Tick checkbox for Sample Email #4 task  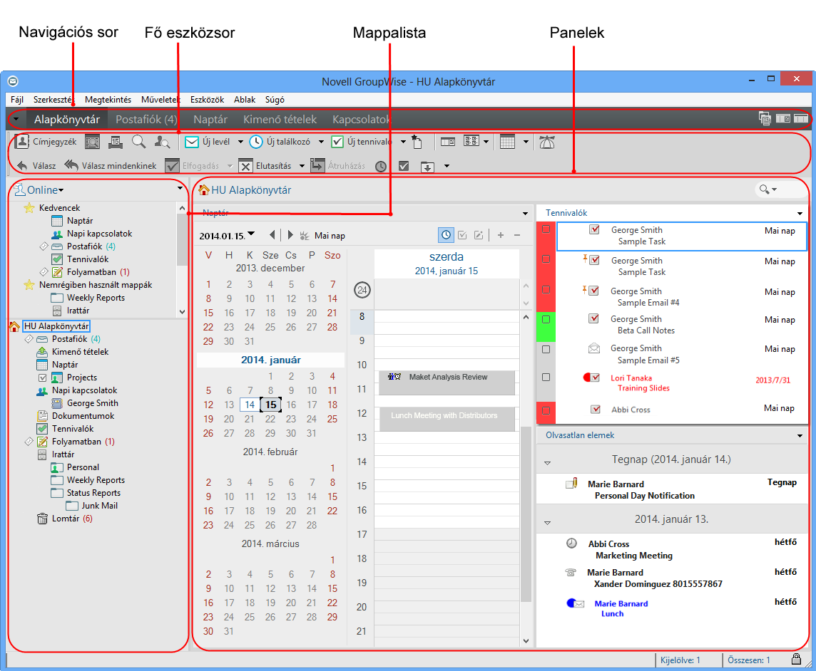[546, 289]
